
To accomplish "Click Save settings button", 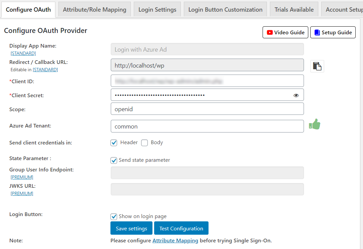I will point(131,228).
